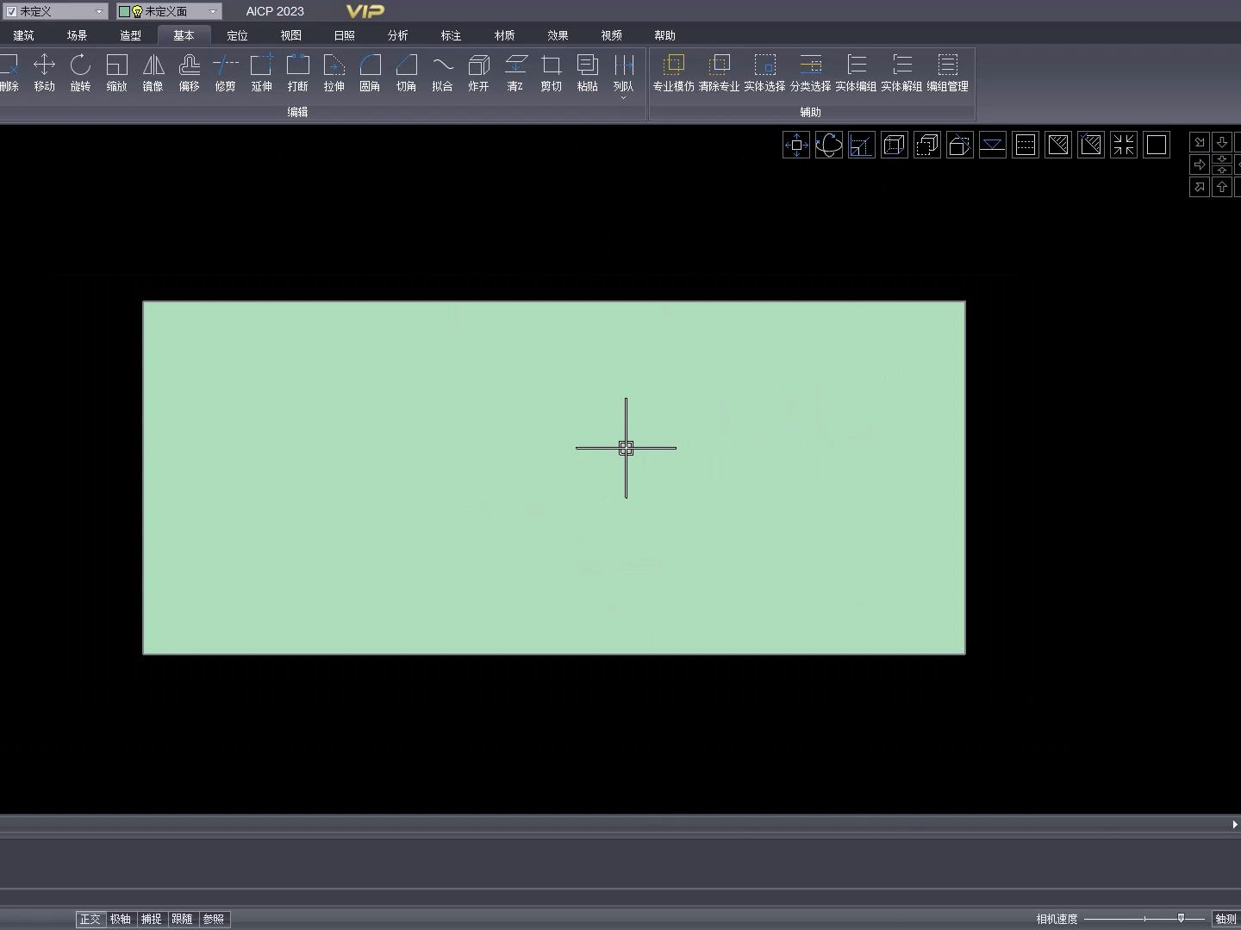Toggle 跟随 (Tracking) mode
Screen dimensions: 1241x930
182,919
